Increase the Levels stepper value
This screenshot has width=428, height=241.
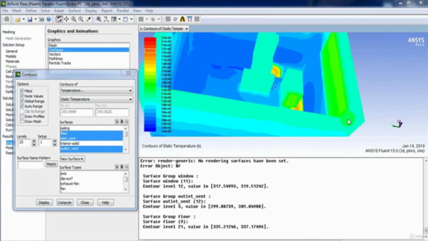click(x=34, y=141)
